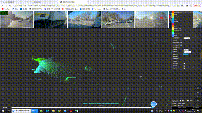The image size is (202, 113).
Task: Open the TeraGood bookmark
Action: 96,9
